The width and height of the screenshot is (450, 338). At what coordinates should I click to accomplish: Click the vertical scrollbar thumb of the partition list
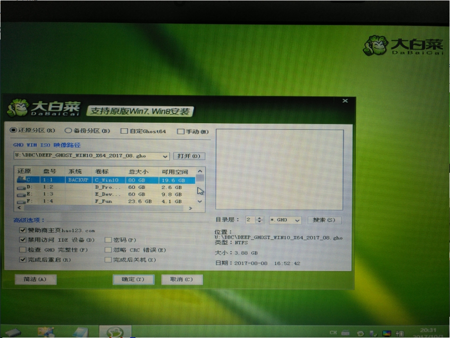(x=200, y=178)
